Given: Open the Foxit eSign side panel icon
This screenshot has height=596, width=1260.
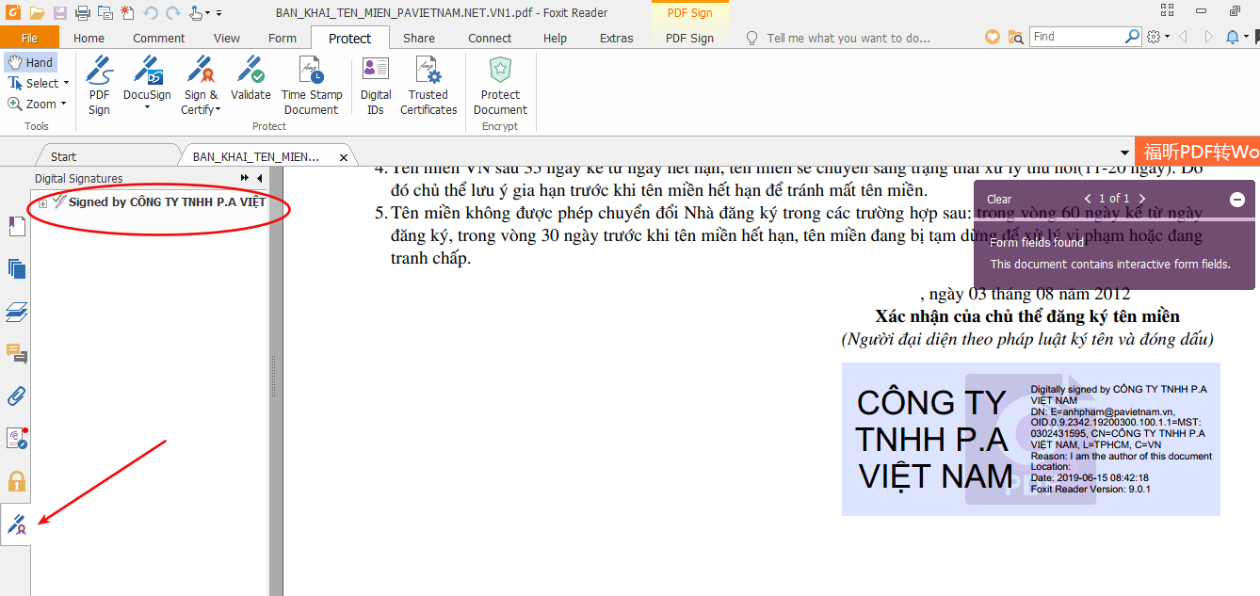Looking at the screenshot, I should click(17, 438).
